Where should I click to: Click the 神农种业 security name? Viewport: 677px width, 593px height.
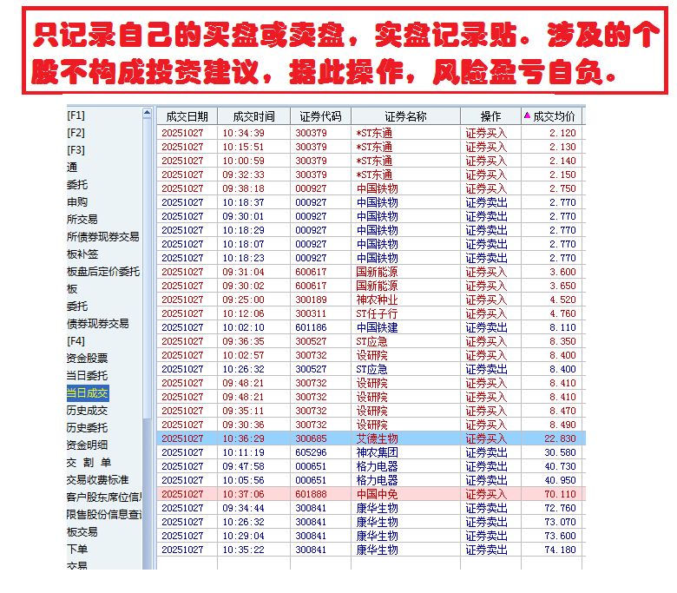[377, 300]
